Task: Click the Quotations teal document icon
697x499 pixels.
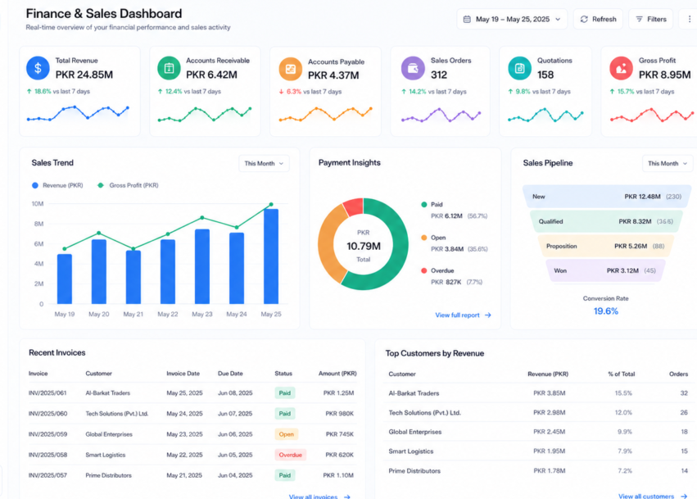Action: click(x=519, y=68)
